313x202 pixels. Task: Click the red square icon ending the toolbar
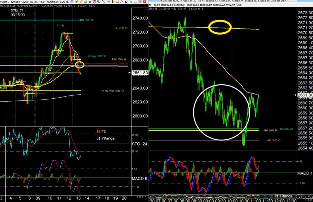tap(145, 2)
